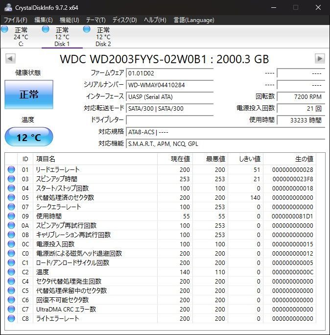This screenshot has height=335, width=330.
Task: Open the テーマ(T) menu
Action: click(95, 20)
